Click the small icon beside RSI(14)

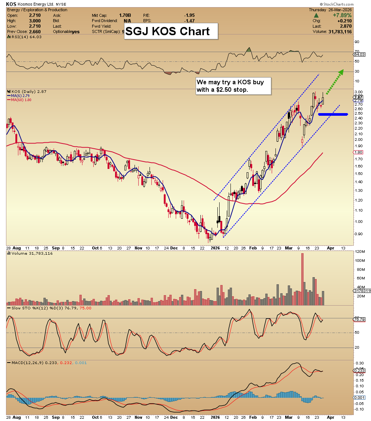click(x=8, y=37)
